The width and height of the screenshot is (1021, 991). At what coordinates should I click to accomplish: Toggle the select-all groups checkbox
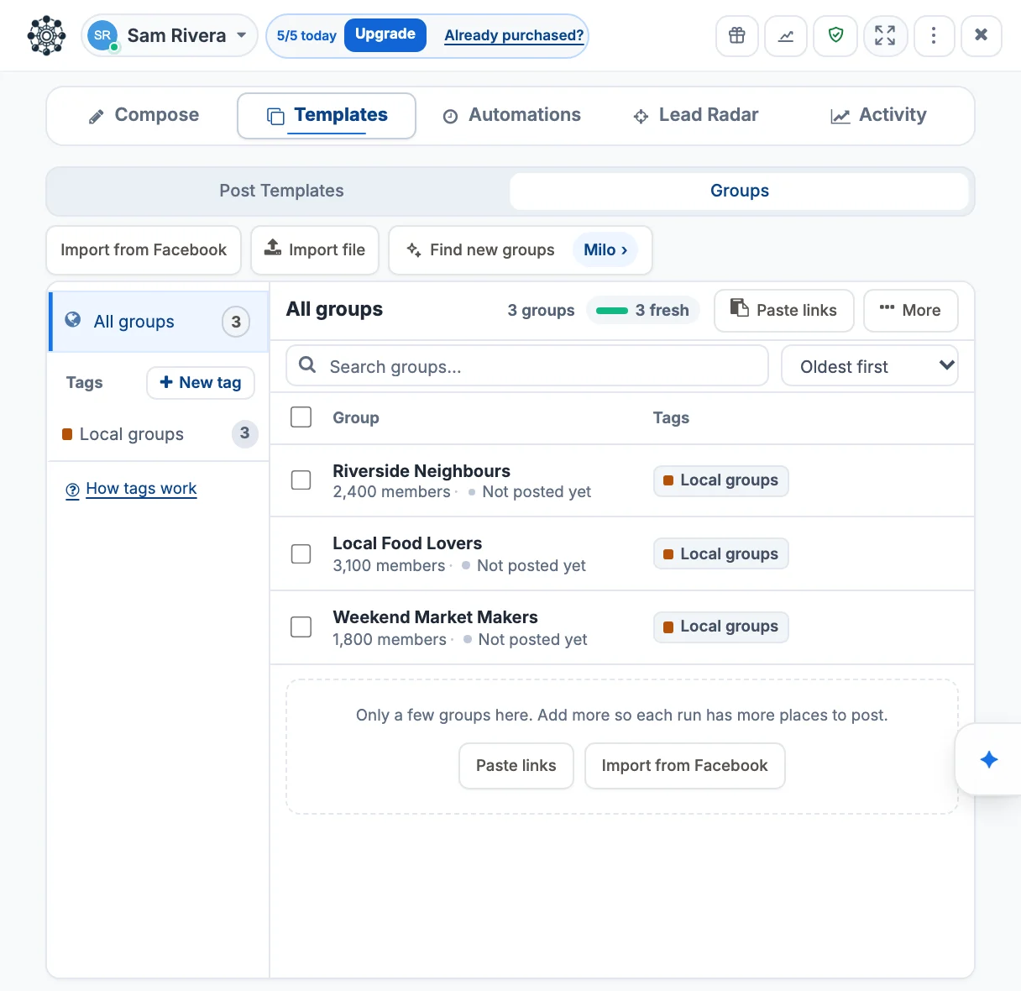(301, 417)
